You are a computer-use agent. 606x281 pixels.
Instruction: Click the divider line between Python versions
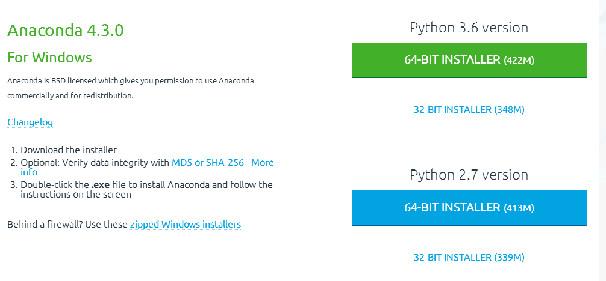[469, 153]
